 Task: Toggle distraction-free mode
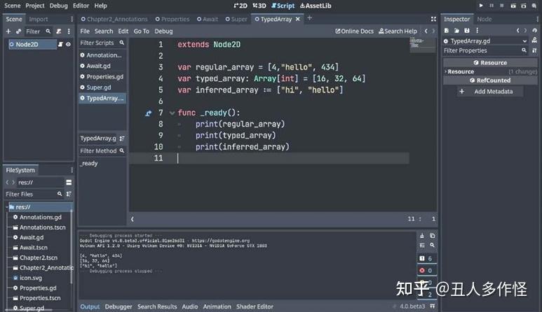(x=433, y=19)
